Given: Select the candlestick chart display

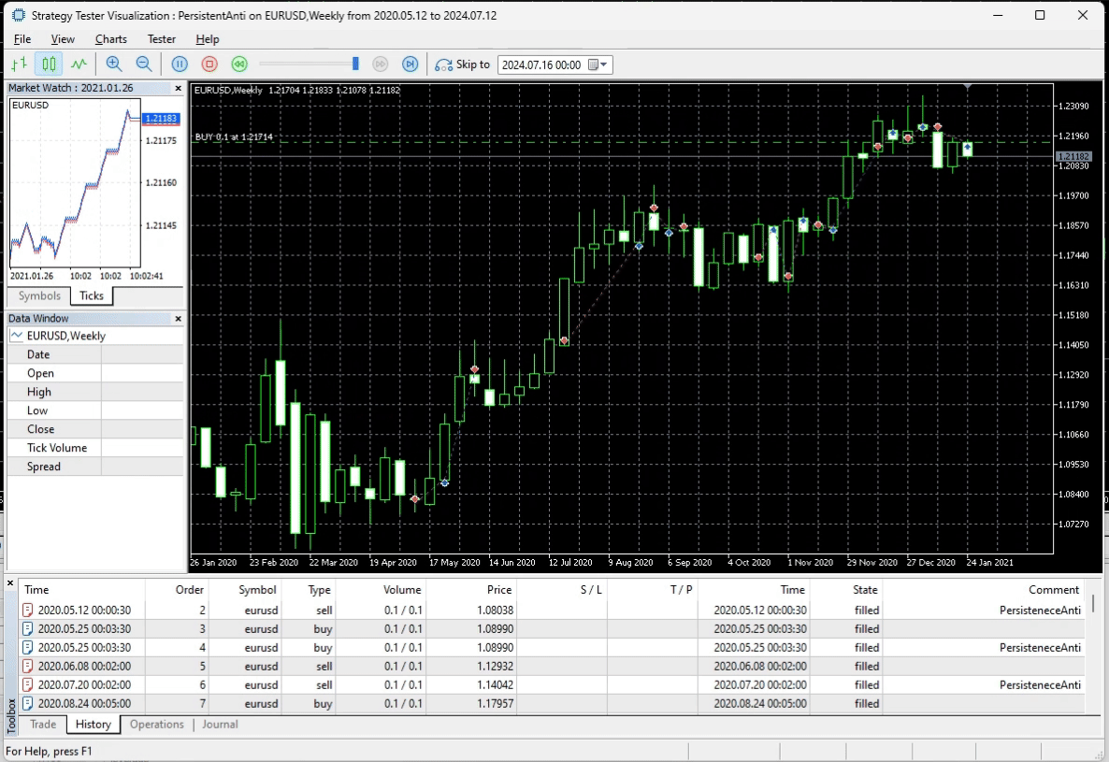Looking at the screenshot, I should click(49, 64).
